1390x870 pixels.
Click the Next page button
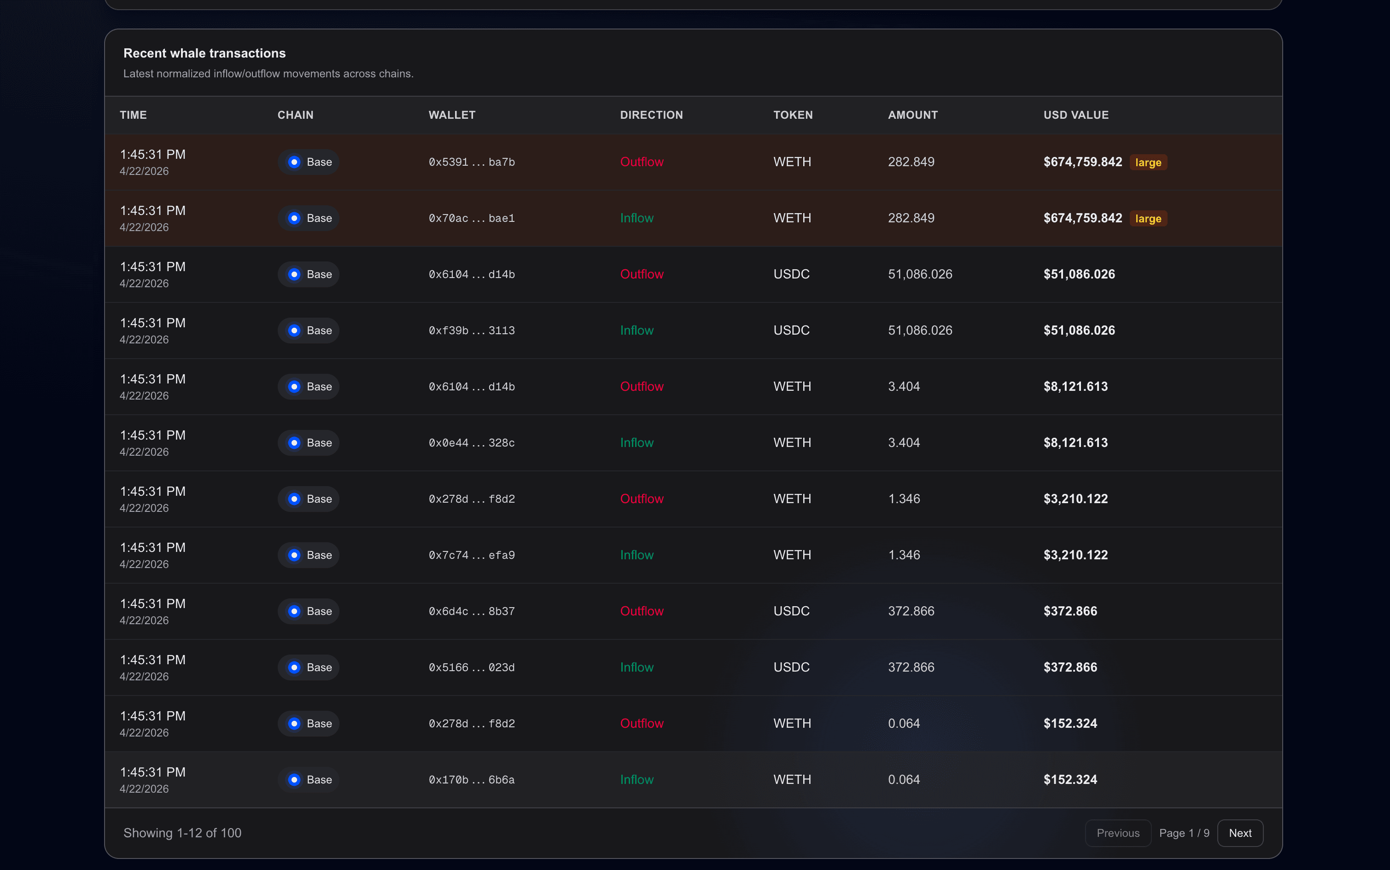(x=1240, y=833)
